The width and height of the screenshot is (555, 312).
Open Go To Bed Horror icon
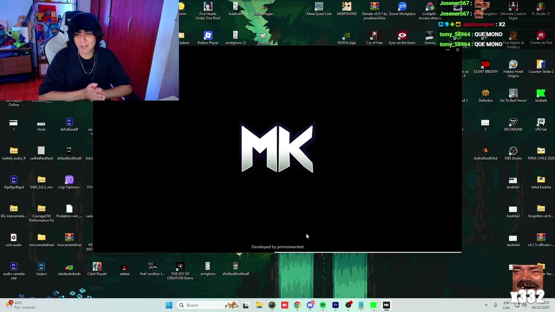(513, 95)
